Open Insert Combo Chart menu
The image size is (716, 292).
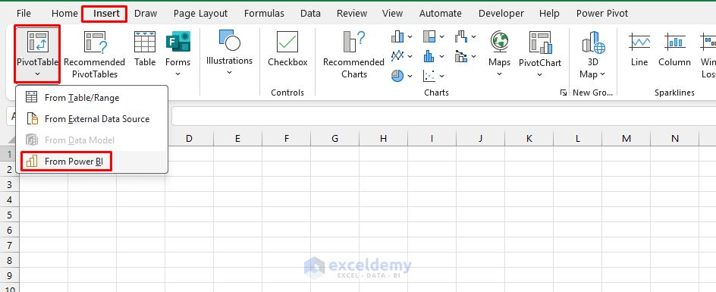(465, 56)
